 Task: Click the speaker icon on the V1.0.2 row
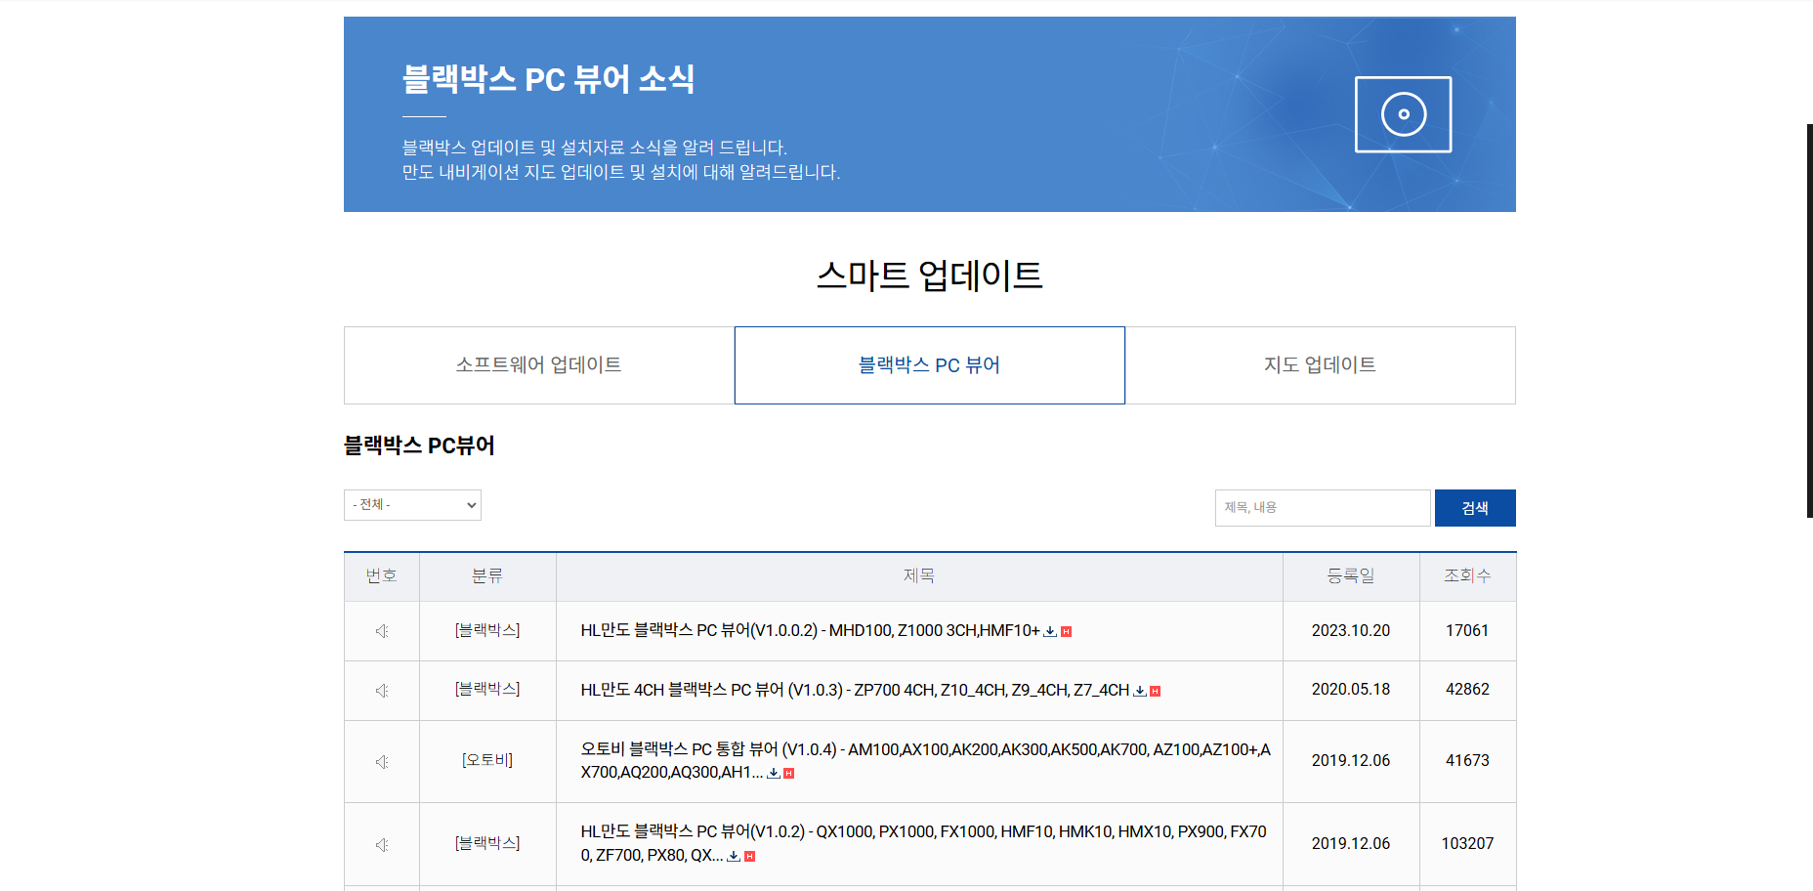381,843
